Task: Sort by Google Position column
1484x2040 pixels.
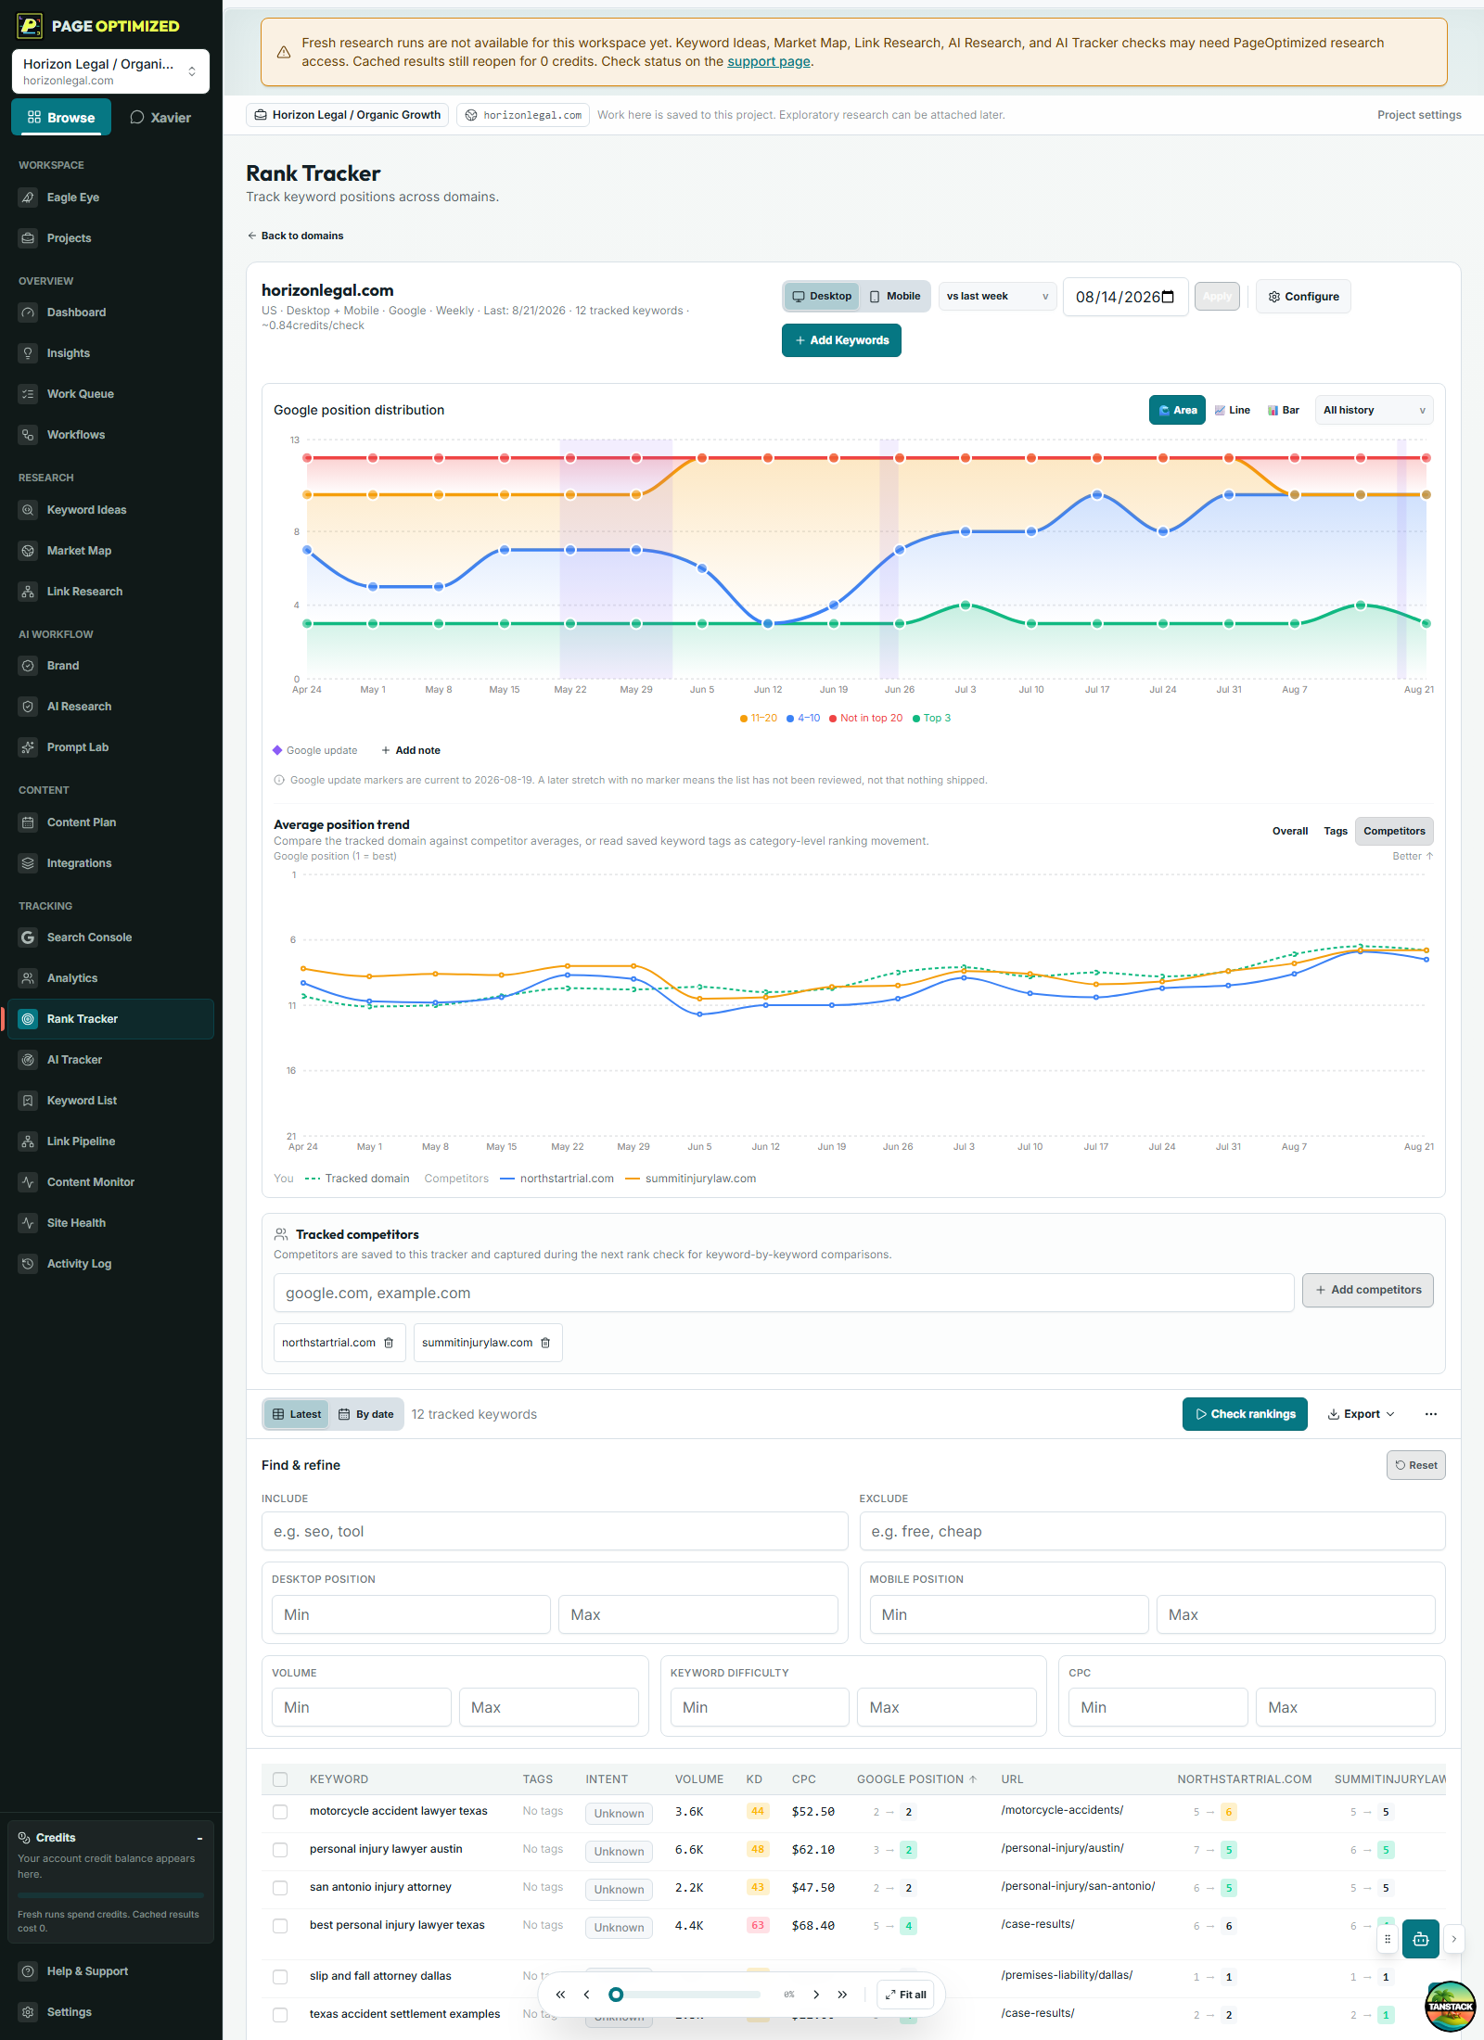Action: pos(916,1779)
